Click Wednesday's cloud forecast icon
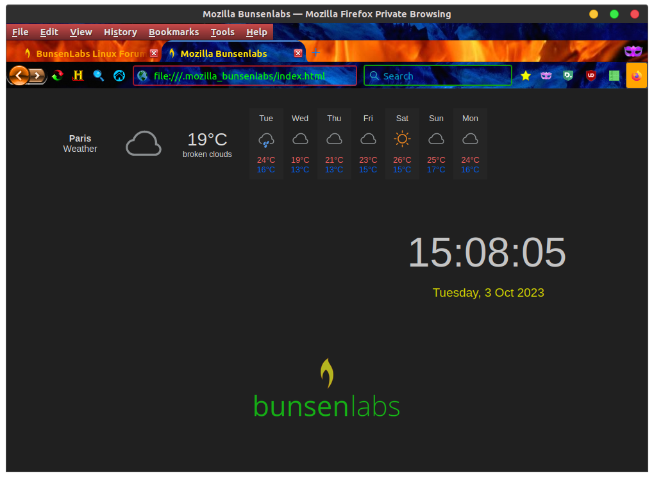 (x=300, y=139)
